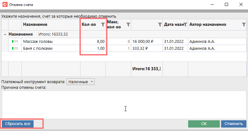Click the Отменить button
The image size is (248, 131).
coord(233,124)
